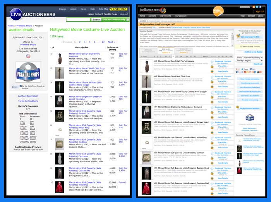Click red wedding dress thumbnail for lot 10
The width and height of the screenshot is (271, 202).
click(60, 187)
